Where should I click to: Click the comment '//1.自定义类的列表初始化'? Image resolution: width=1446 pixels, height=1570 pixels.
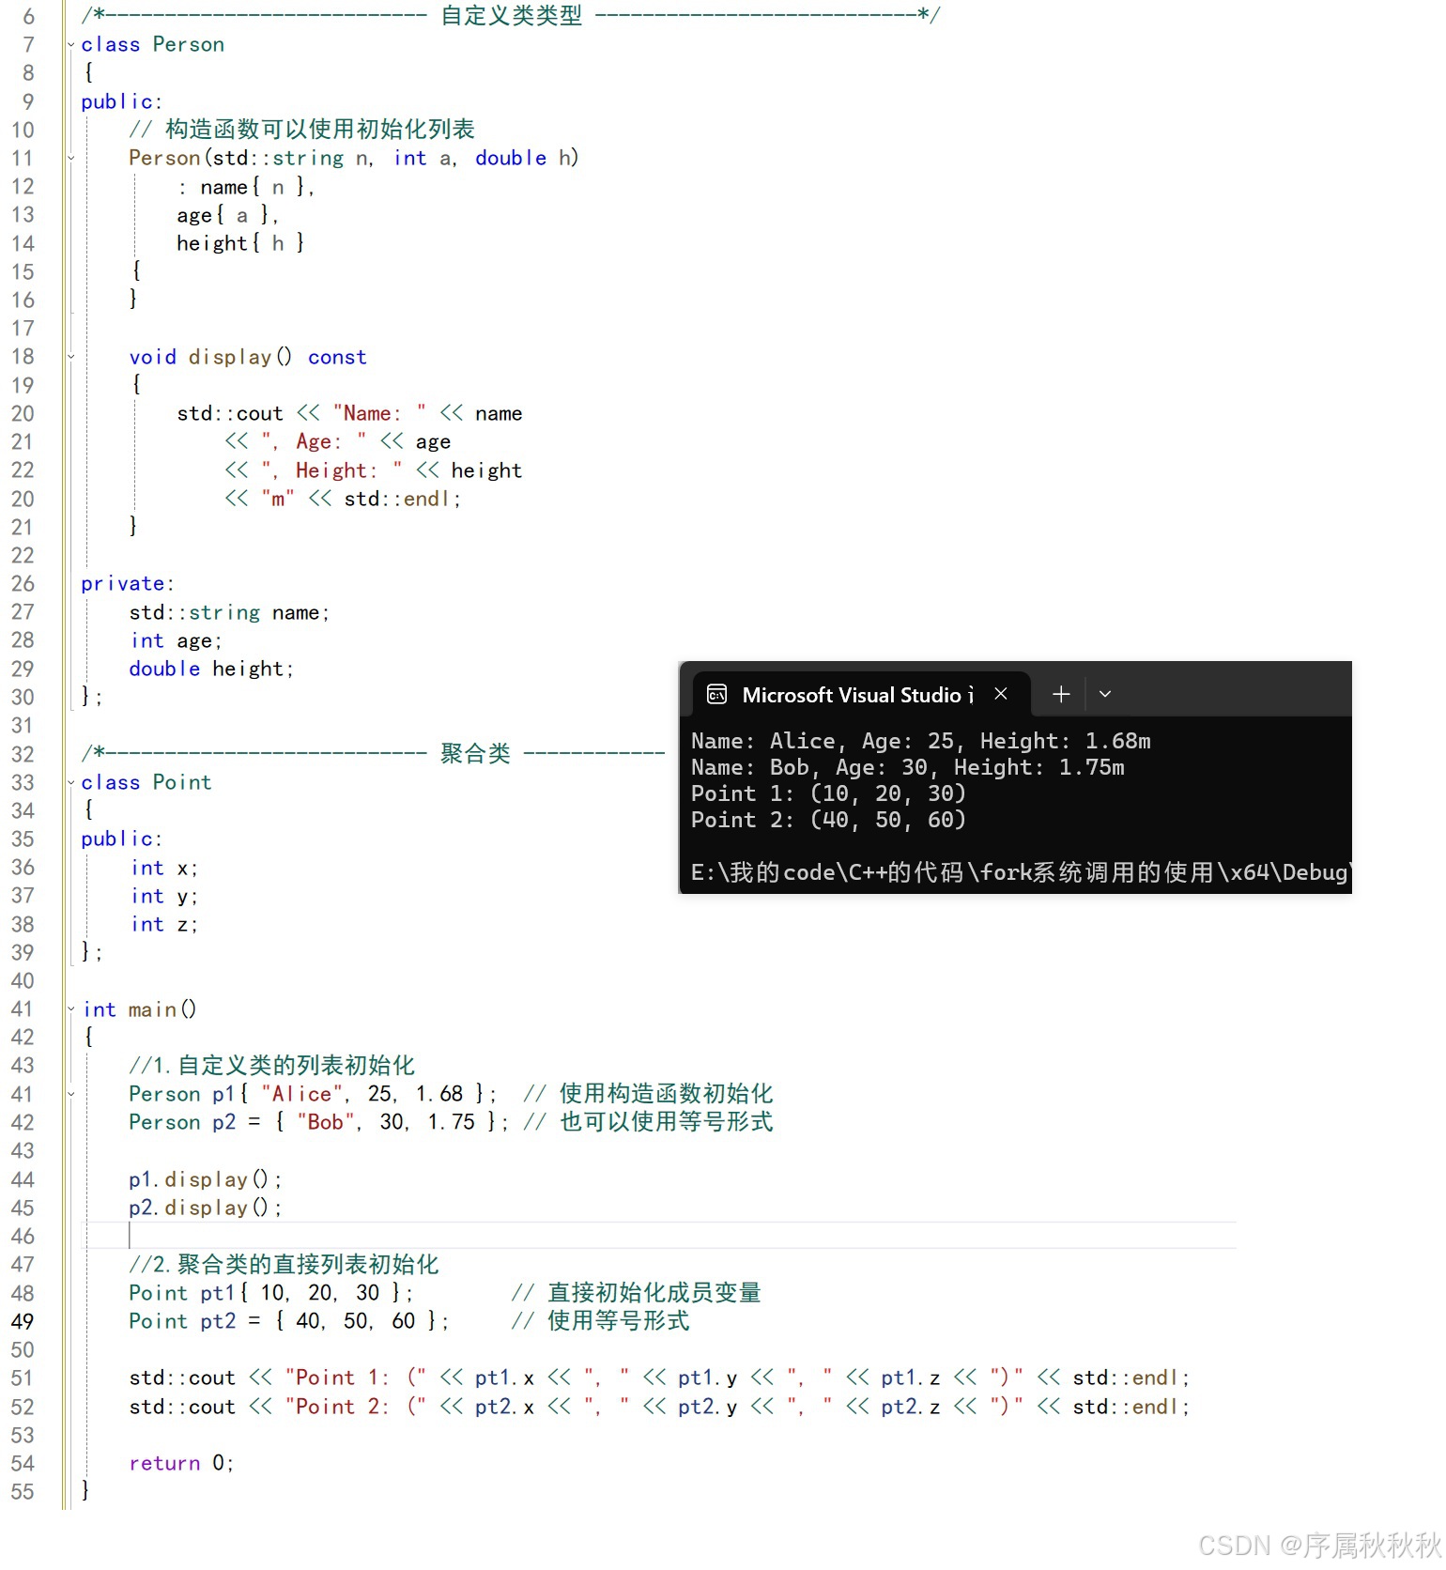[272, 1066]
